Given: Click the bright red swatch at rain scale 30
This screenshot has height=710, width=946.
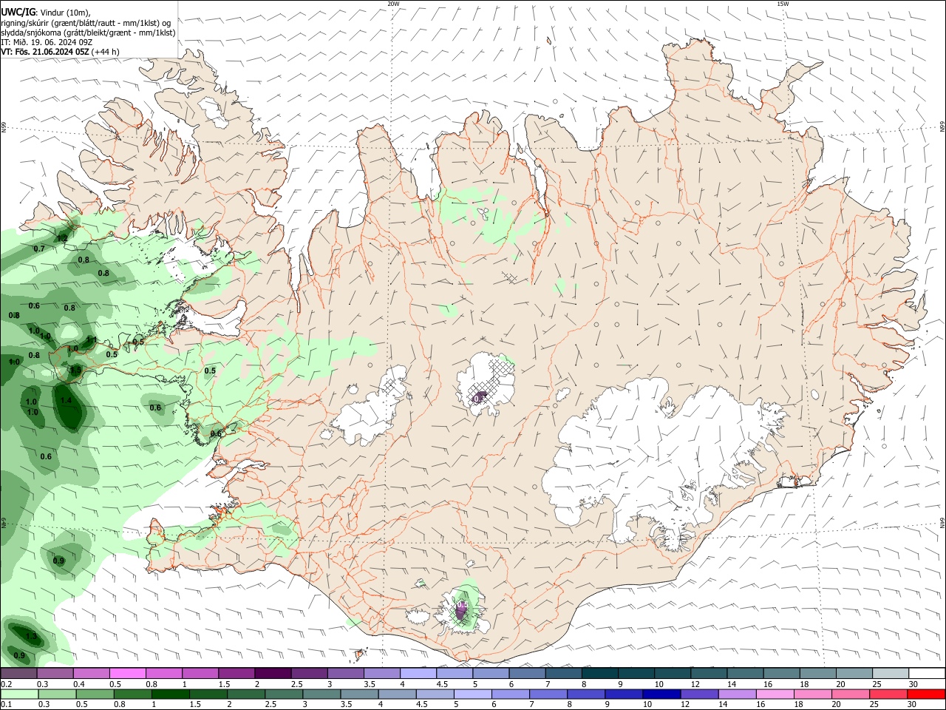Looking at the screenshot, I should (x=927, y=694).
